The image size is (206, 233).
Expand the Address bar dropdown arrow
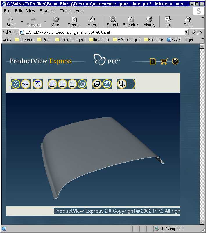pos(187,32)
